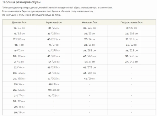Click the cell '34 / 22 см'
This screenshot has width=157, height=116.
[132, 45]
